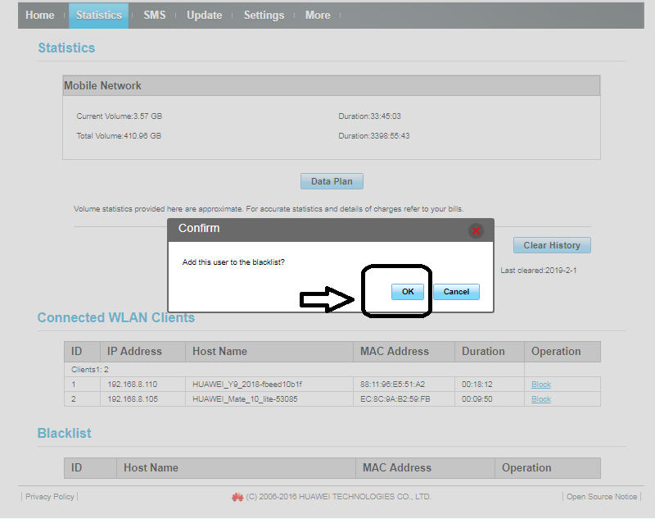Screen dimensions: 655x519
Task: Cancel adding user to blacklist
Action: 456,292
